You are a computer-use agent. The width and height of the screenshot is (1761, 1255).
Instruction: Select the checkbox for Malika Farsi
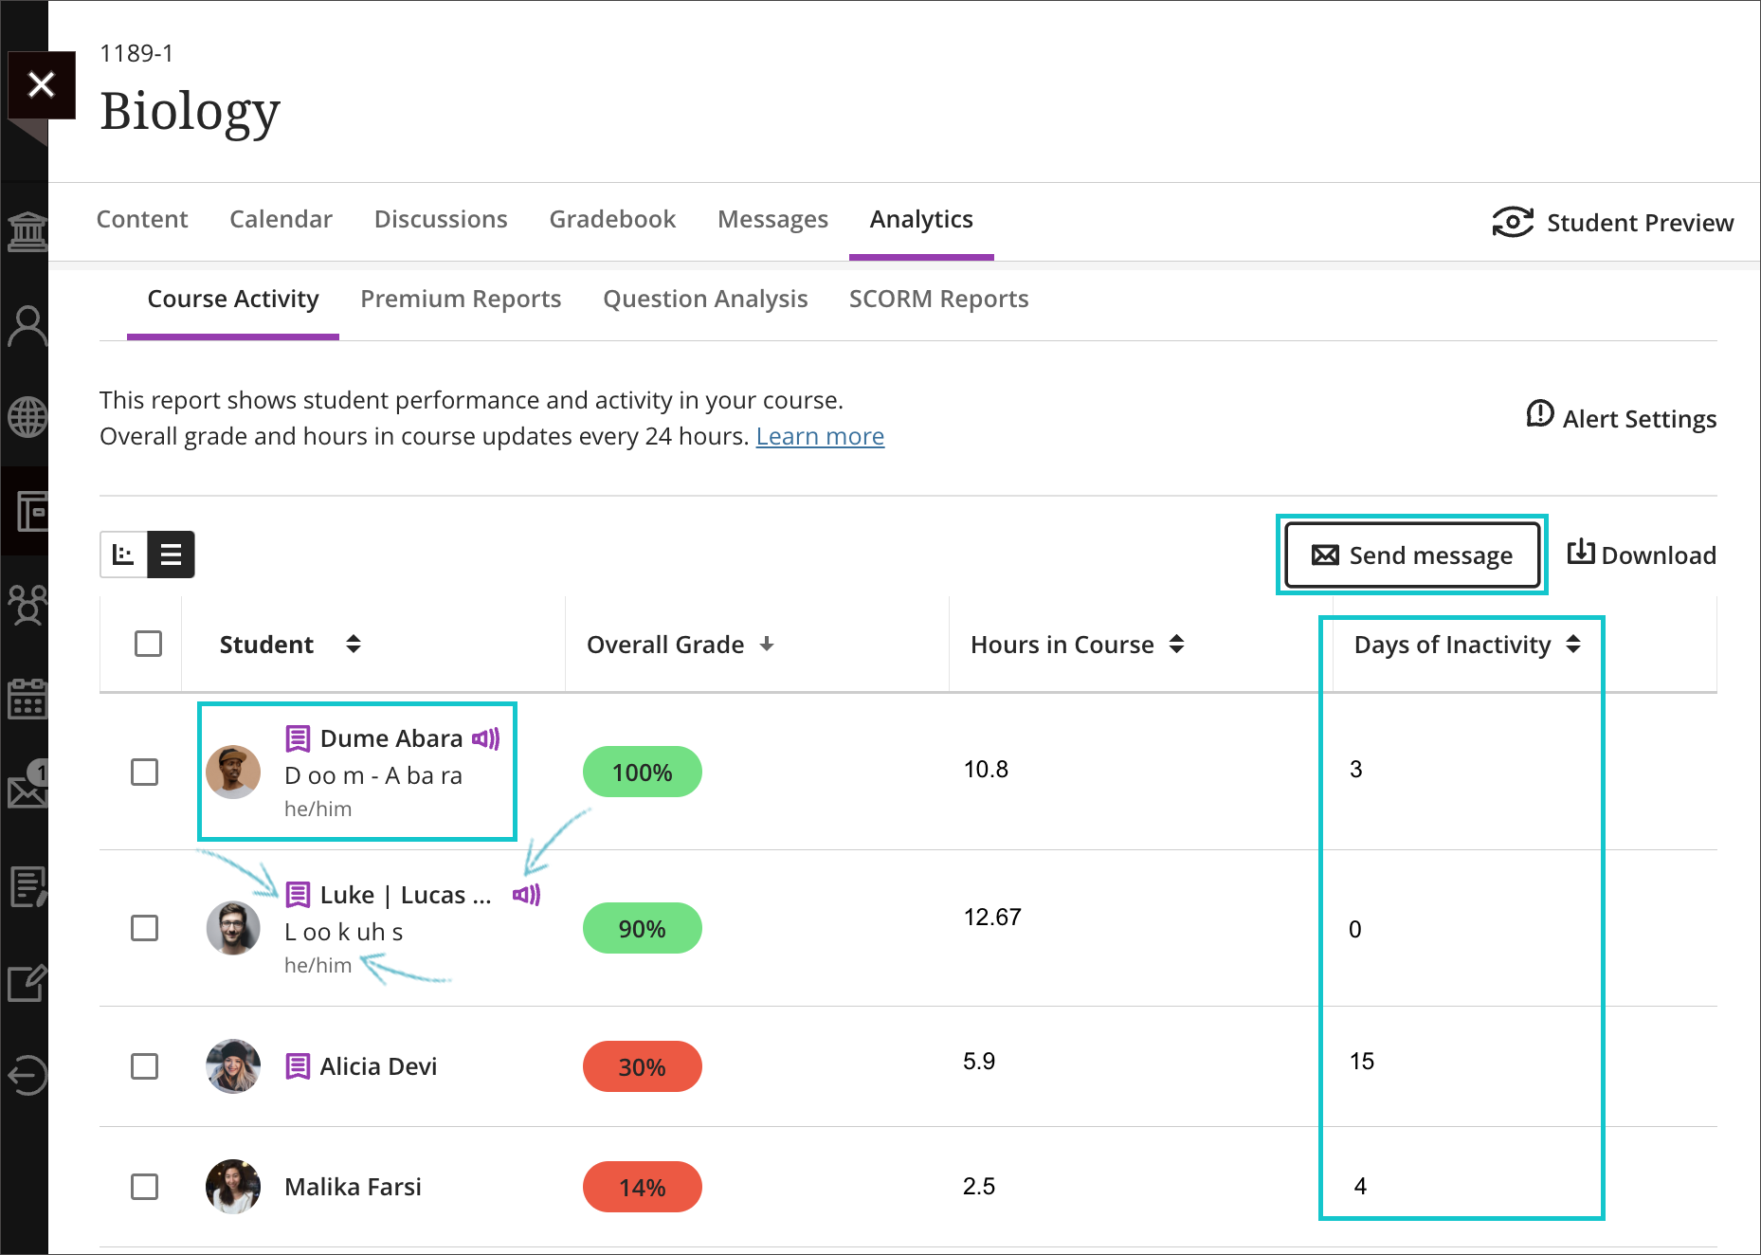coord(145,1186)
